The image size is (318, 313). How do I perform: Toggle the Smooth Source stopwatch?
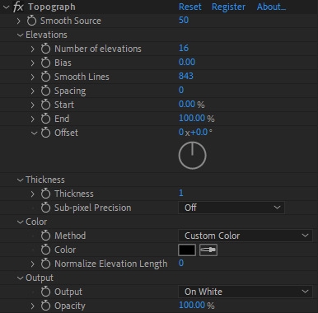pyautogui.click(x=31, y=21)
